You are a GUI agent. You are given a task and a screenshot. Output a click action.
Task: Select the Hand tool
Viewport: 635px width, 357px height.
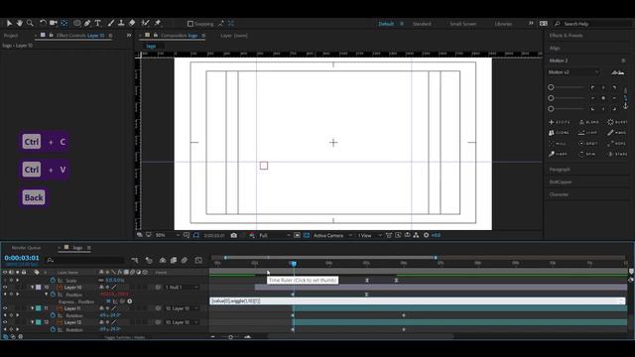pyautogui.click(x=20, y=24)
